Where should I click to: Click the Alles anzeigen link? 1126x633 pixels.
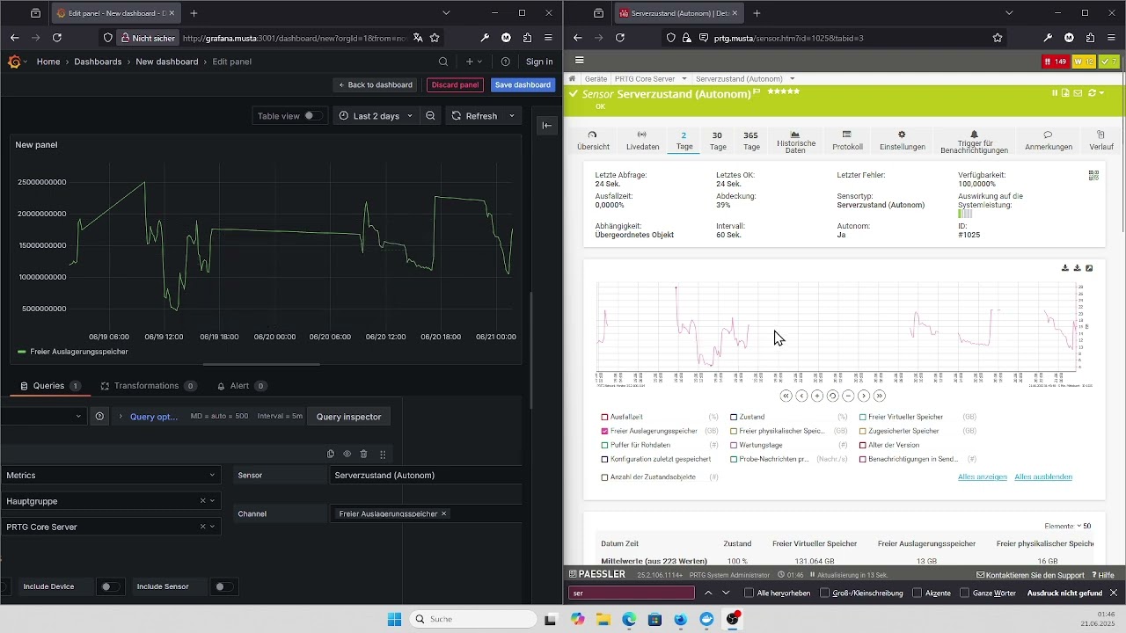tap(982, 477)
